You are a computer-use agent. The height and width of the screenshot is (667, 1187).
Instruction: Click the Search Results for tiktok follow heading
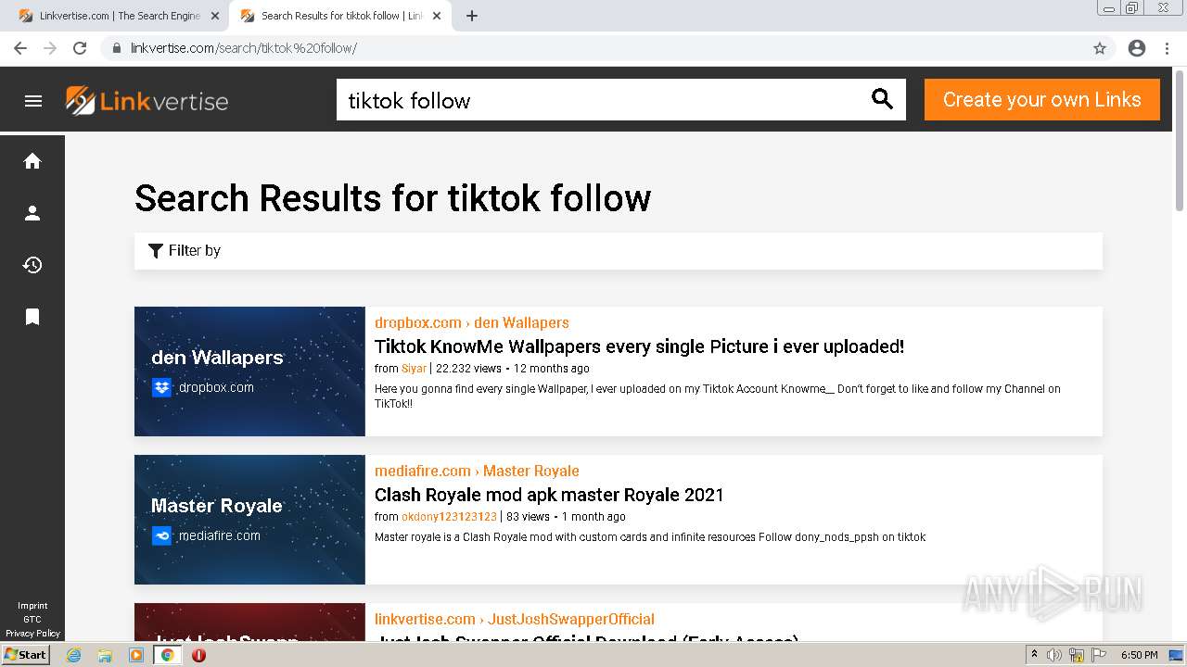pos(392,198)
